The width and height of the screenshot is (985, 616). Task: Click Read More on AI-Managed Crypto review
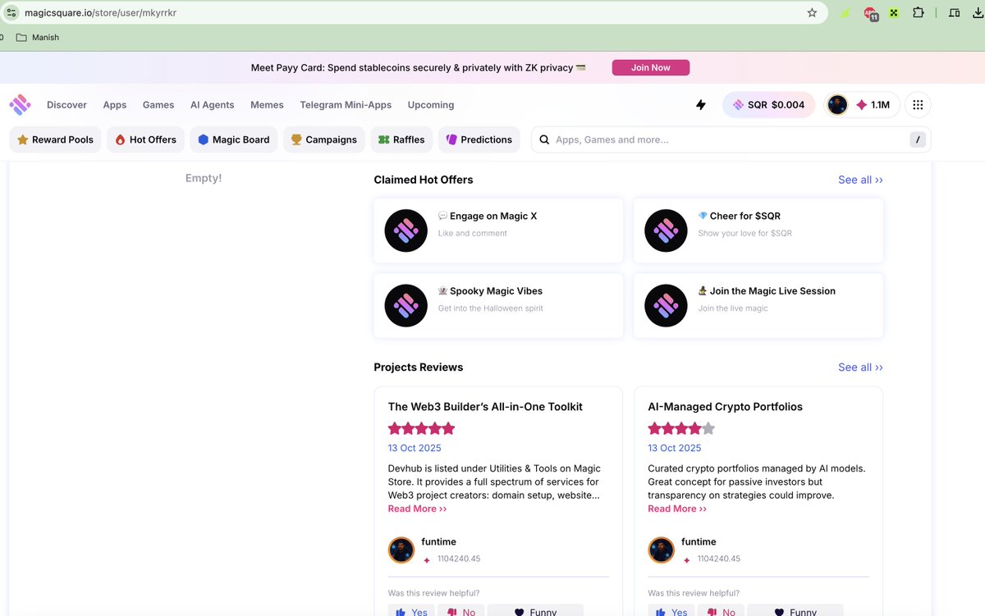pos(677,509)
